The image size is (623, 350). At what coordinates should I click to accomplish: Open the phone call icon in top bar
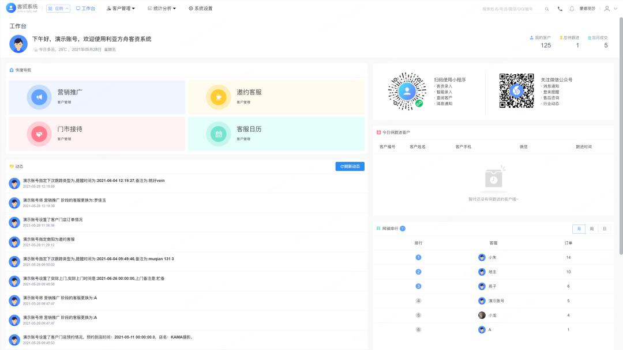[560, 8]
